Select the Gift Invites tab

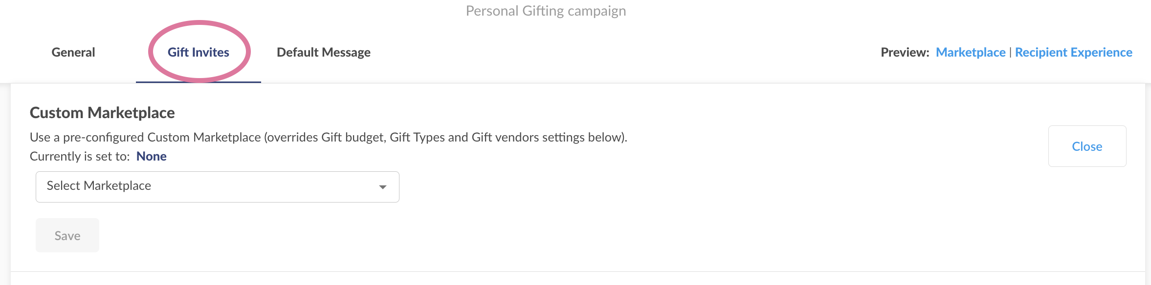pyautogui.click(x=199, y=52)
